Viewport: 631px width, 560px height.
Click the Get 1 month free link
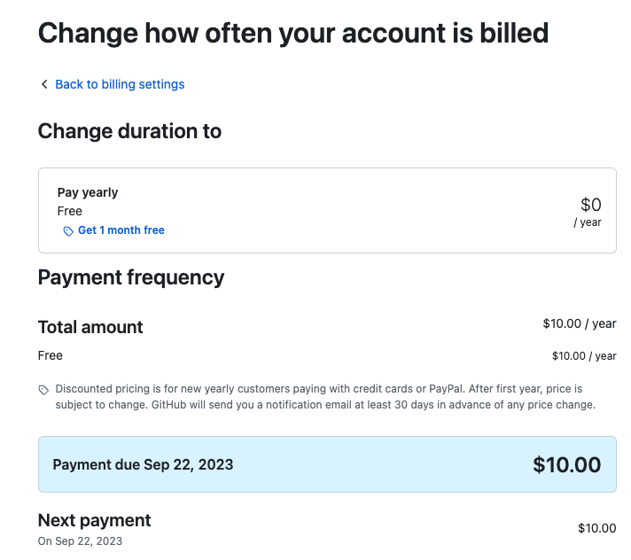point(121,230)
